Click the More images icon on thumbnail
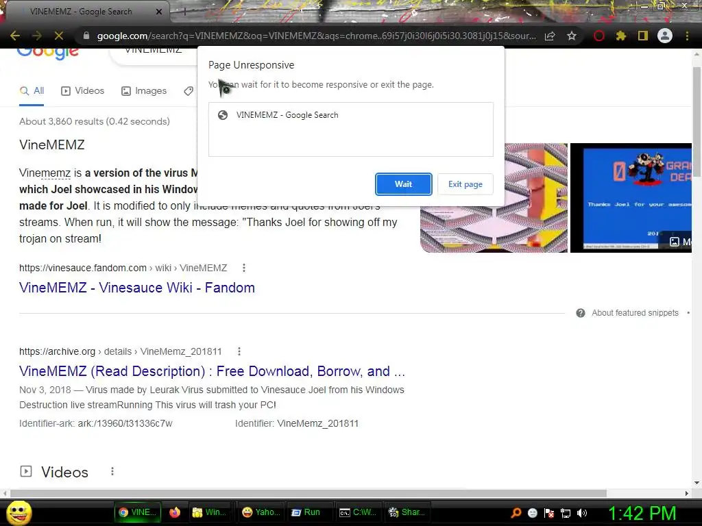Screen dimensions: 702x526 click(x=675, y=242)
